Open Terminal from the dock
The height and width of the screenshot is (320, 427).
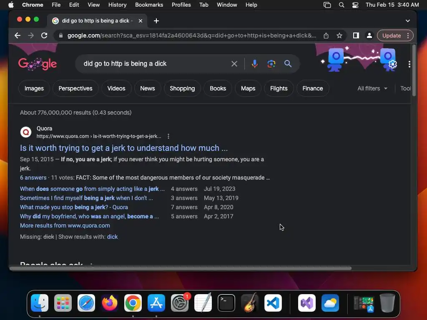226,303
